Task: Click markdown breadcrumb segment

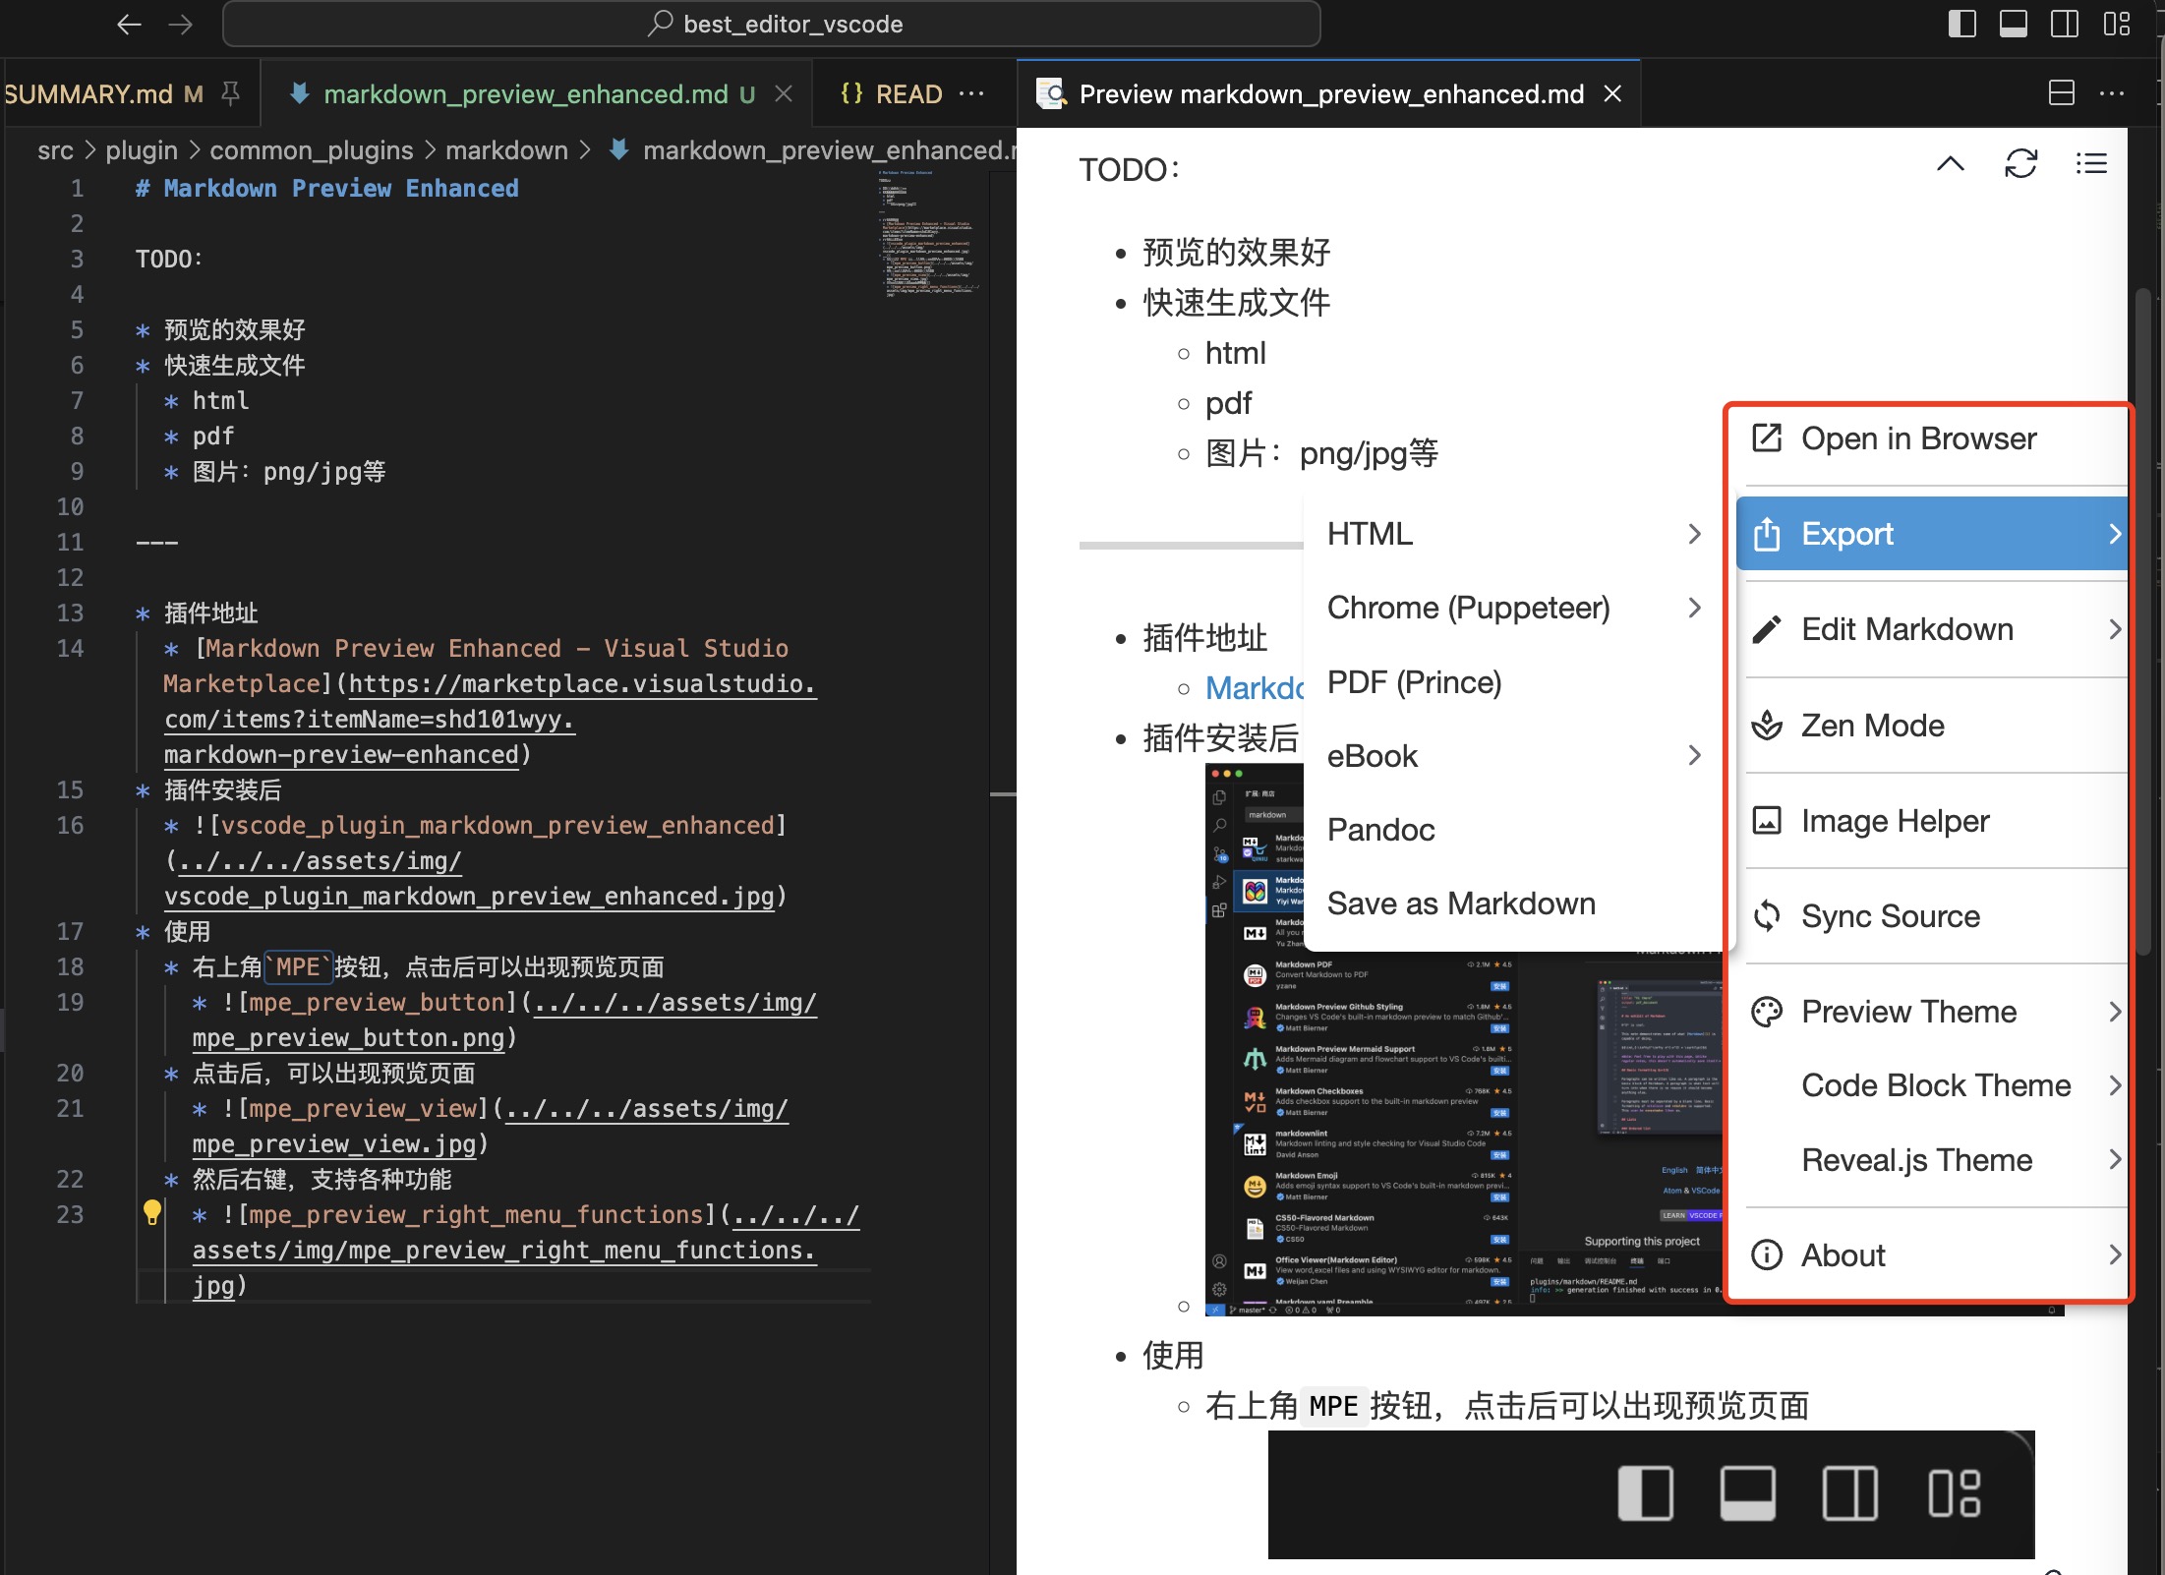Action: [x=506, y=150]
